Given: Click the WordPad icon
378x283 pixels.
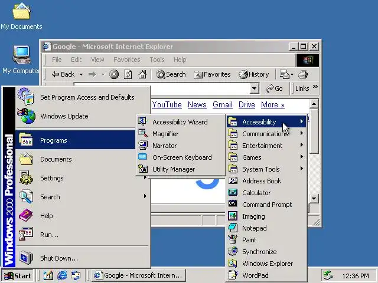Looking at the screenshot, I should pyautogui.click(x=233, y=275).
